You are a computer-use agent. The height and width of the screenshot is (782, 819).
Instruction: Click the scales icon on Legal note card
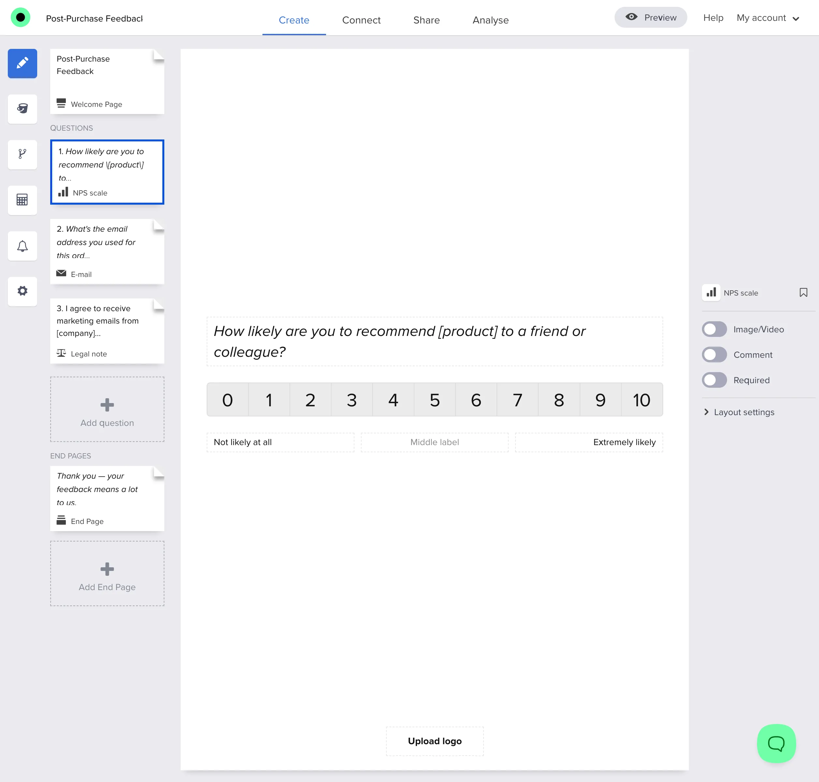[x=61, y=353]
